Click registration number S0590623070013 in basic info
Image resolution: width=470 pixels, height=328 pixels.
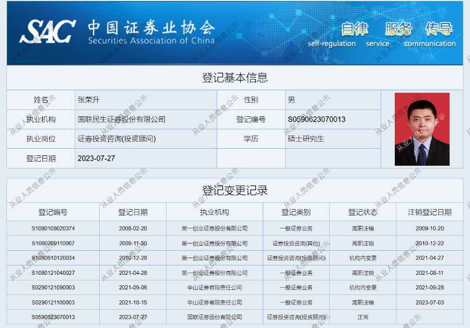click(x=316, y=119)
